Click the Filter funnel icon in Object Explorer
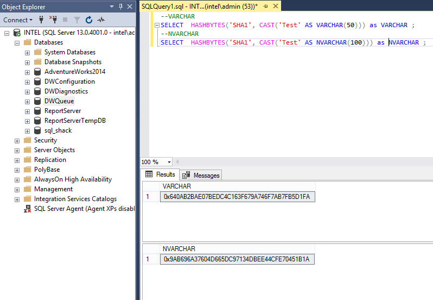433x300 pixels. click(77, 20)
